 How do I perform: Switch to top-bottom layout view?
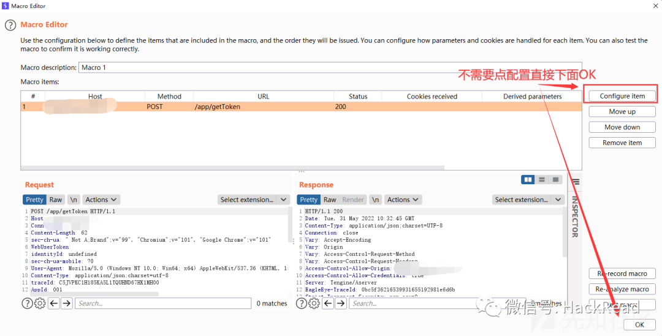coord(542,179)
